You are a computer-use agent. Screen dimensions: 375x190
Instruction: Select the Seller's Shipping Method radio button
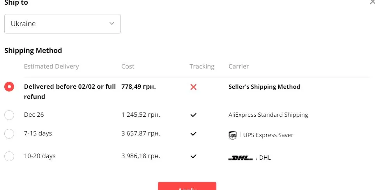(9, 86)
